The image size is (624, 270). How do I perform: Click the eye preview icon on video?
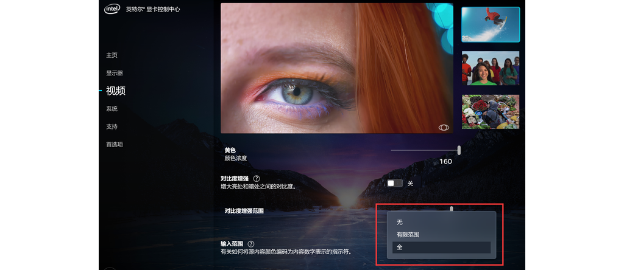[x=444, y=127]
